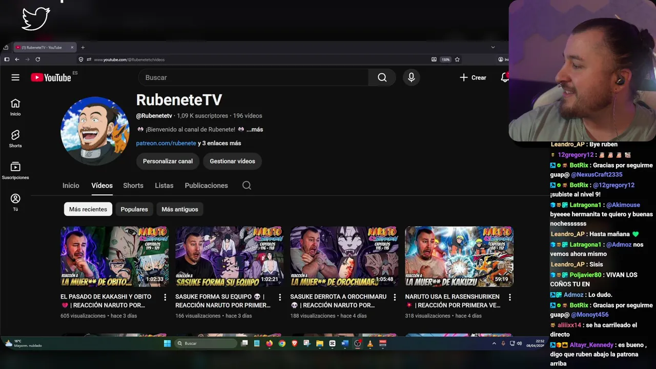The width and height of the screenshot is (656, 369).
Task: Click the Gestionar vídeos button
Action: (232, 161)
